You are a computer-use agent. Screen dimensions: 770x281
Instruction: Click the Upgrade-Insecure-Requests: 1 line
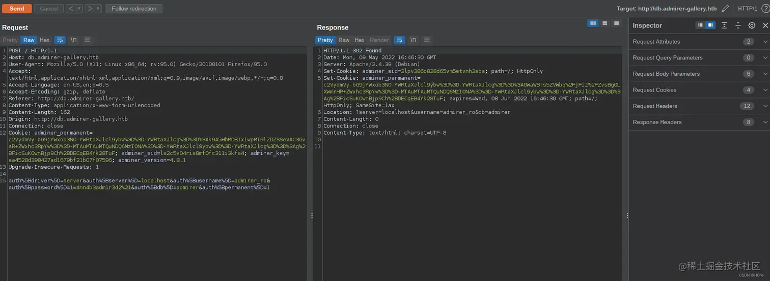coord(53,167)
